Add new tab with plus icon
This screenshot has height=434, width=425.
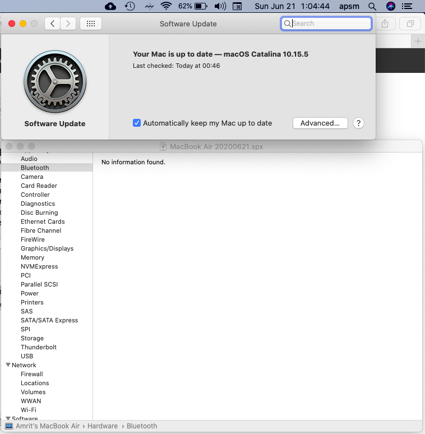click(418, 41)
